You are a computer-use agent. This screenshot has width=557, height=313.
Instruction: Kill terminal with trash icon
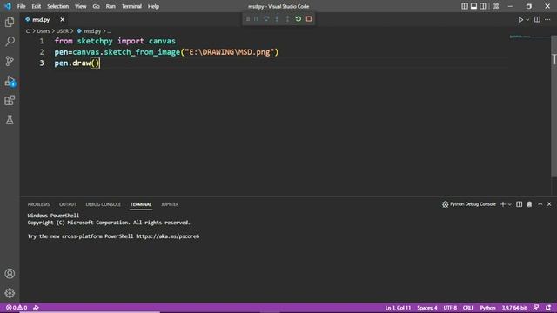coord(529,204)
